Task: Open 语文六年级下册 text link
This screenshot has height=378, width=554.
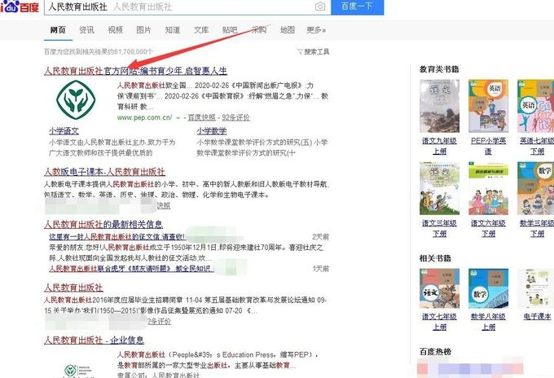Action: (488, 228)
